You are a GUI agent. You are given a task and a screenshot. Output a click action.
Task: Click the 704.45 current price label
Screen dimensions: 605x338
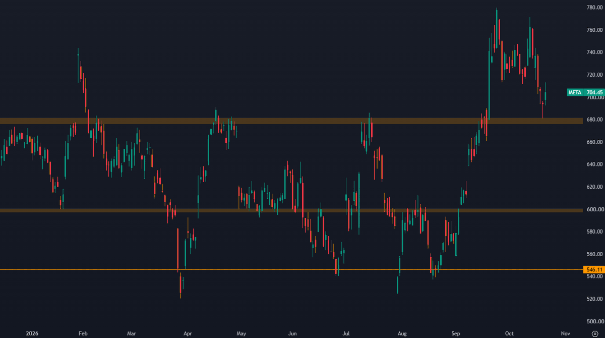click(x=594, y=92)
